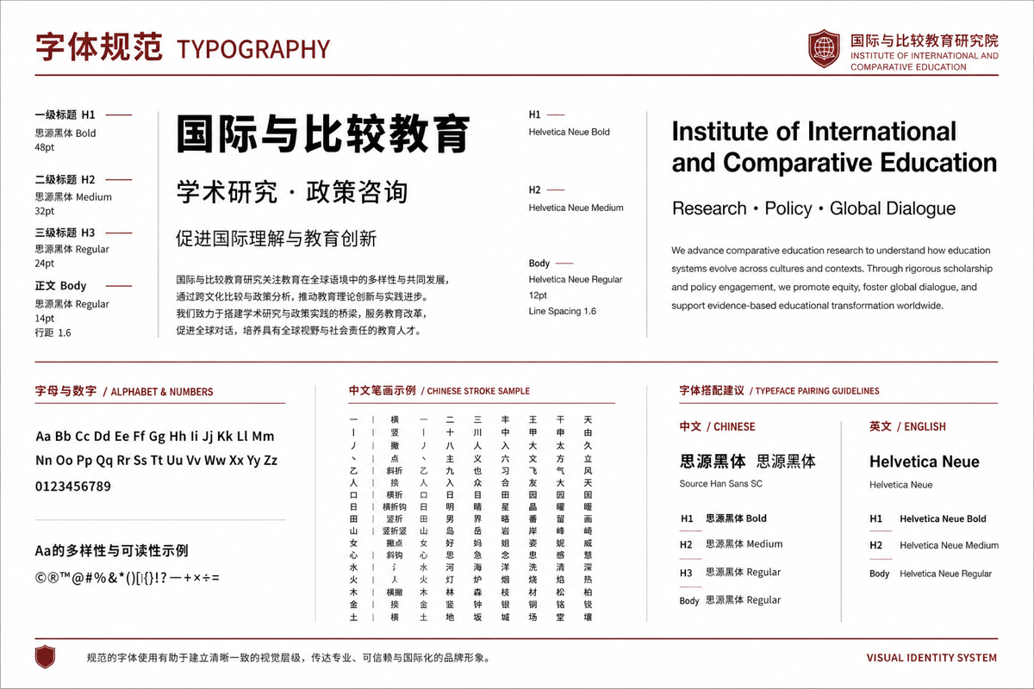Select the '0123456789' digits line

[x=73, y=487]
